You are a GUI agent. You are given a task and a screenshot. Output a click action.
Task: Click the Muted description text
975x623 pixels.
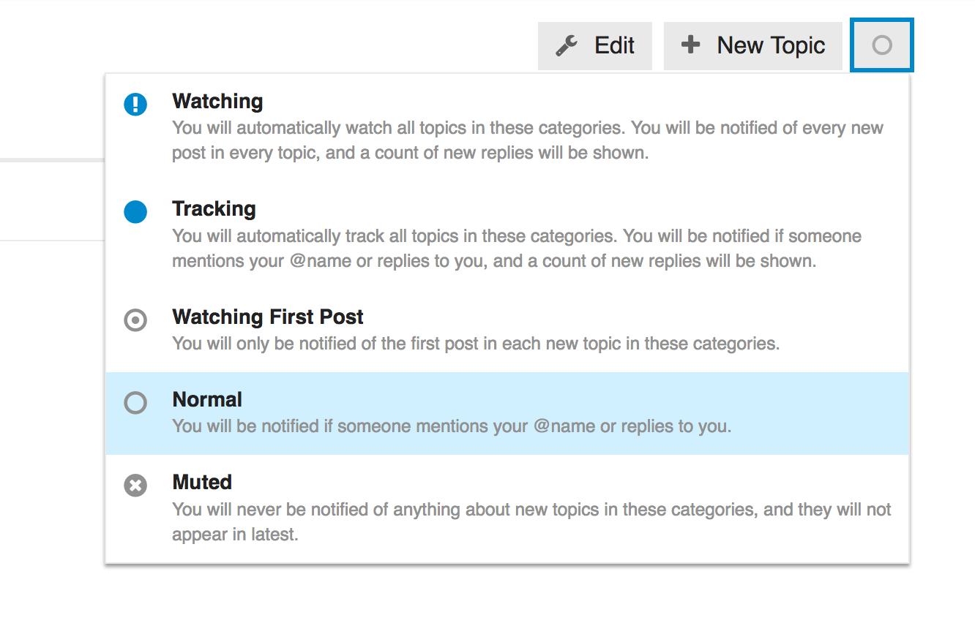coord(531,522)
